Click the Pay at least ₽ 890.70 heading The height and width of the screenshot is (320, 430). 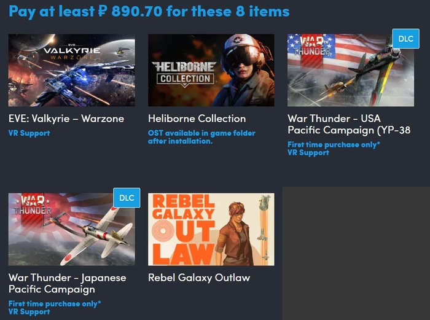(149, 12)
